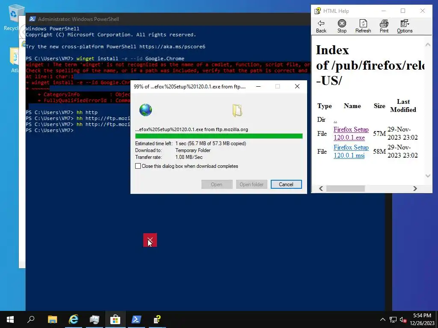
Task: Refresh the HTML Help page
Action: pos(363,26)
